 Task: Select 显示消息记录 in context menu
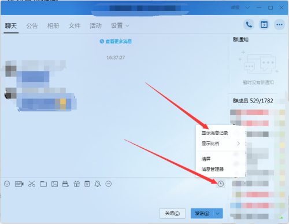point(214,133)
